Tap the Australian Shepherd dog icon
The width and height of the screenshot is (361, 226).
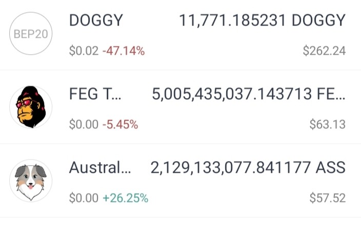(31, 181)
